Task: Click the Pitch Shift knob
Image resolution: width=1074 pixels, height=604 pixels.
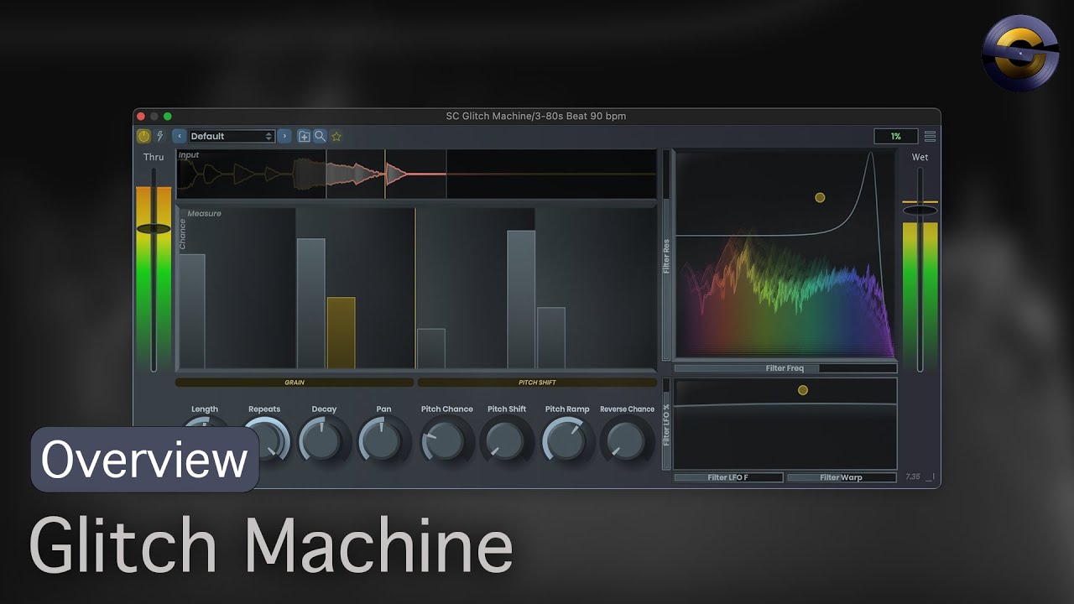Action: point(506,440)
